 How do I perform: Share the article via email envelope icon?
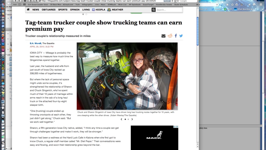(163, 36)
